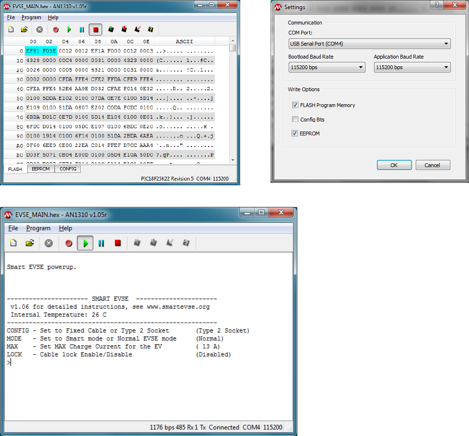The width and height of the screenshot is (469, 436).
Task: Open Help menu in top hex window
Action: point(53,17)
